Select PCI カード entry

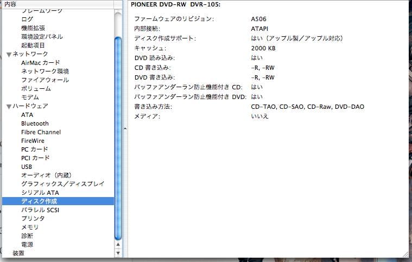coord(35,158)
